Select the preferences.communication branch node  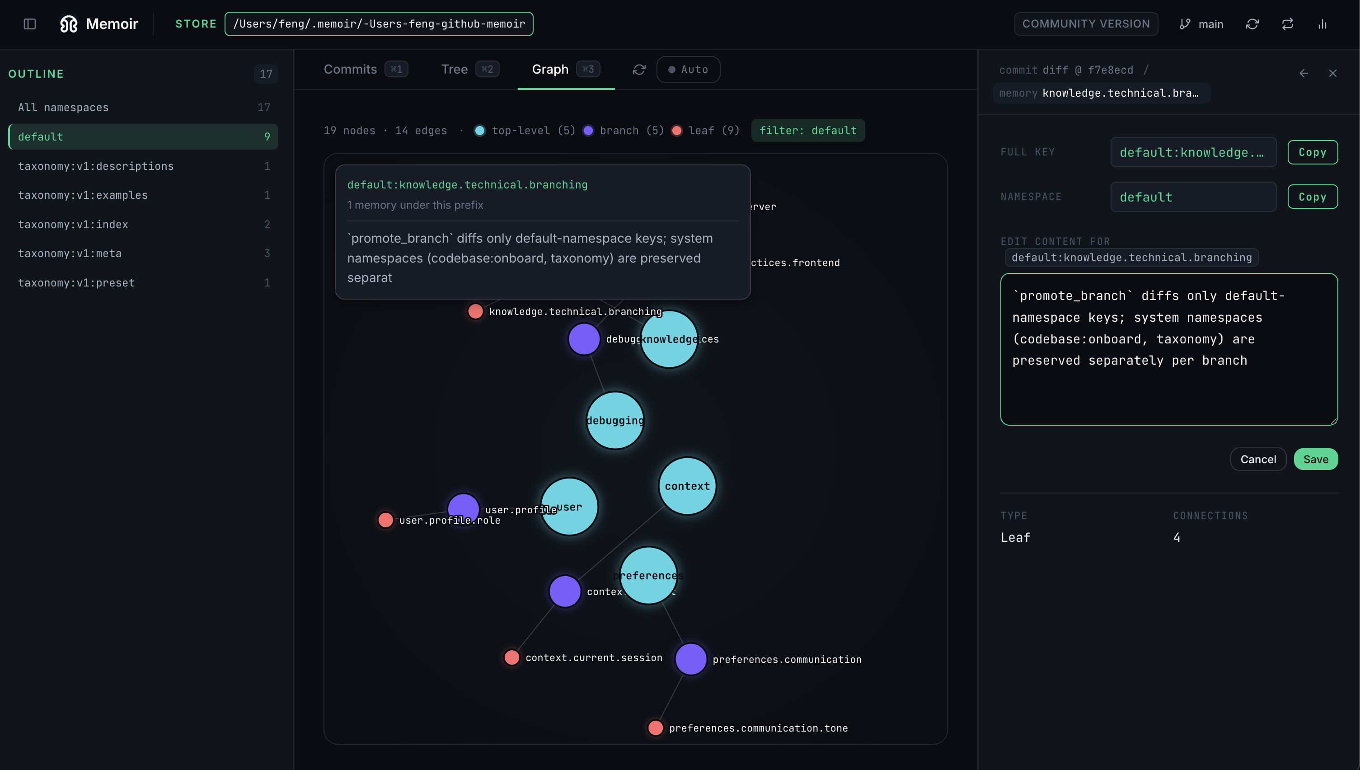tap(690, 659)
